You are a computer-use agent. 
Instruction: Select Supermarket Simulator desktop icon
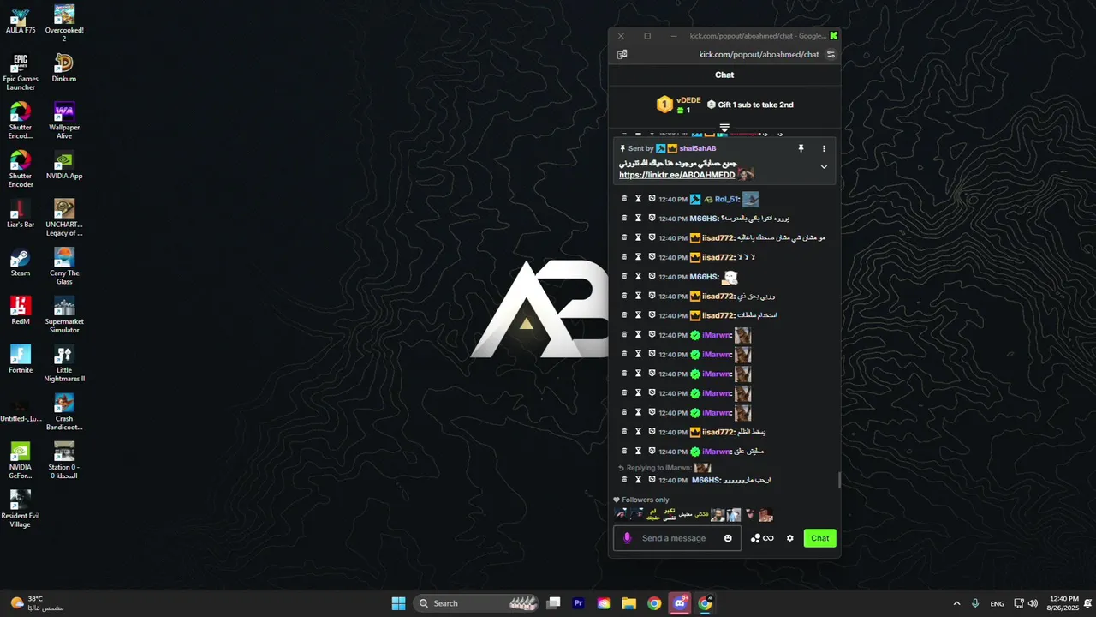tap(64, 315)
